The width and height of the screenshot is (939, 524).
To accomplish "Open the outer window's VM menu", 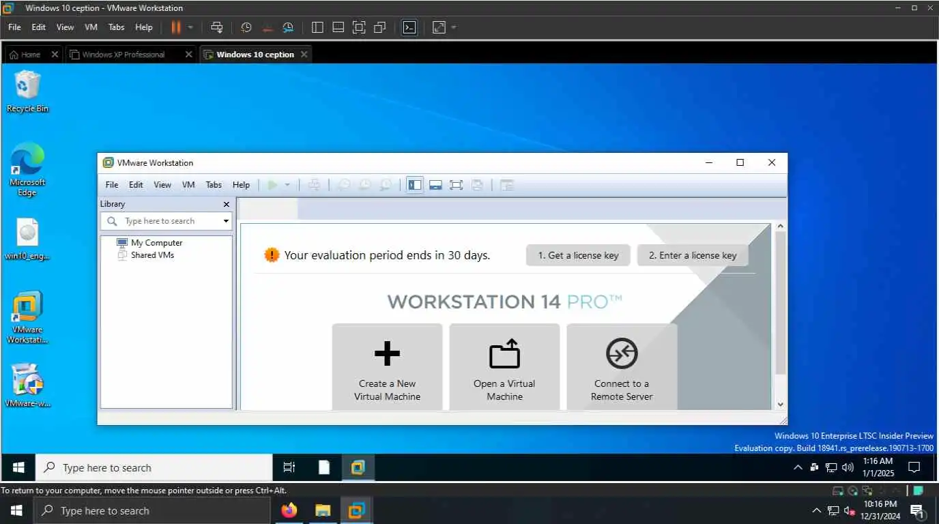I will pos(91,27).
